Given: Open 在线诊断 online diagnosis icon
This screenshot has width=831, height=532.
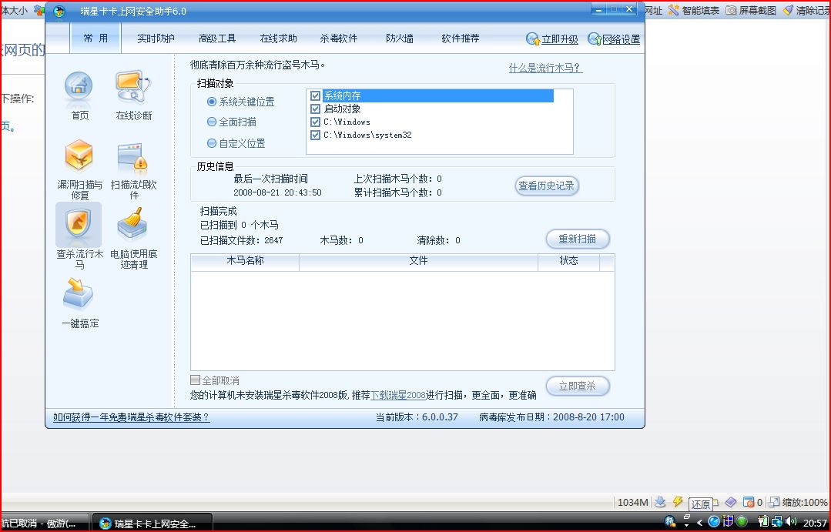Looking at the screenshot, I should [133, 86].
